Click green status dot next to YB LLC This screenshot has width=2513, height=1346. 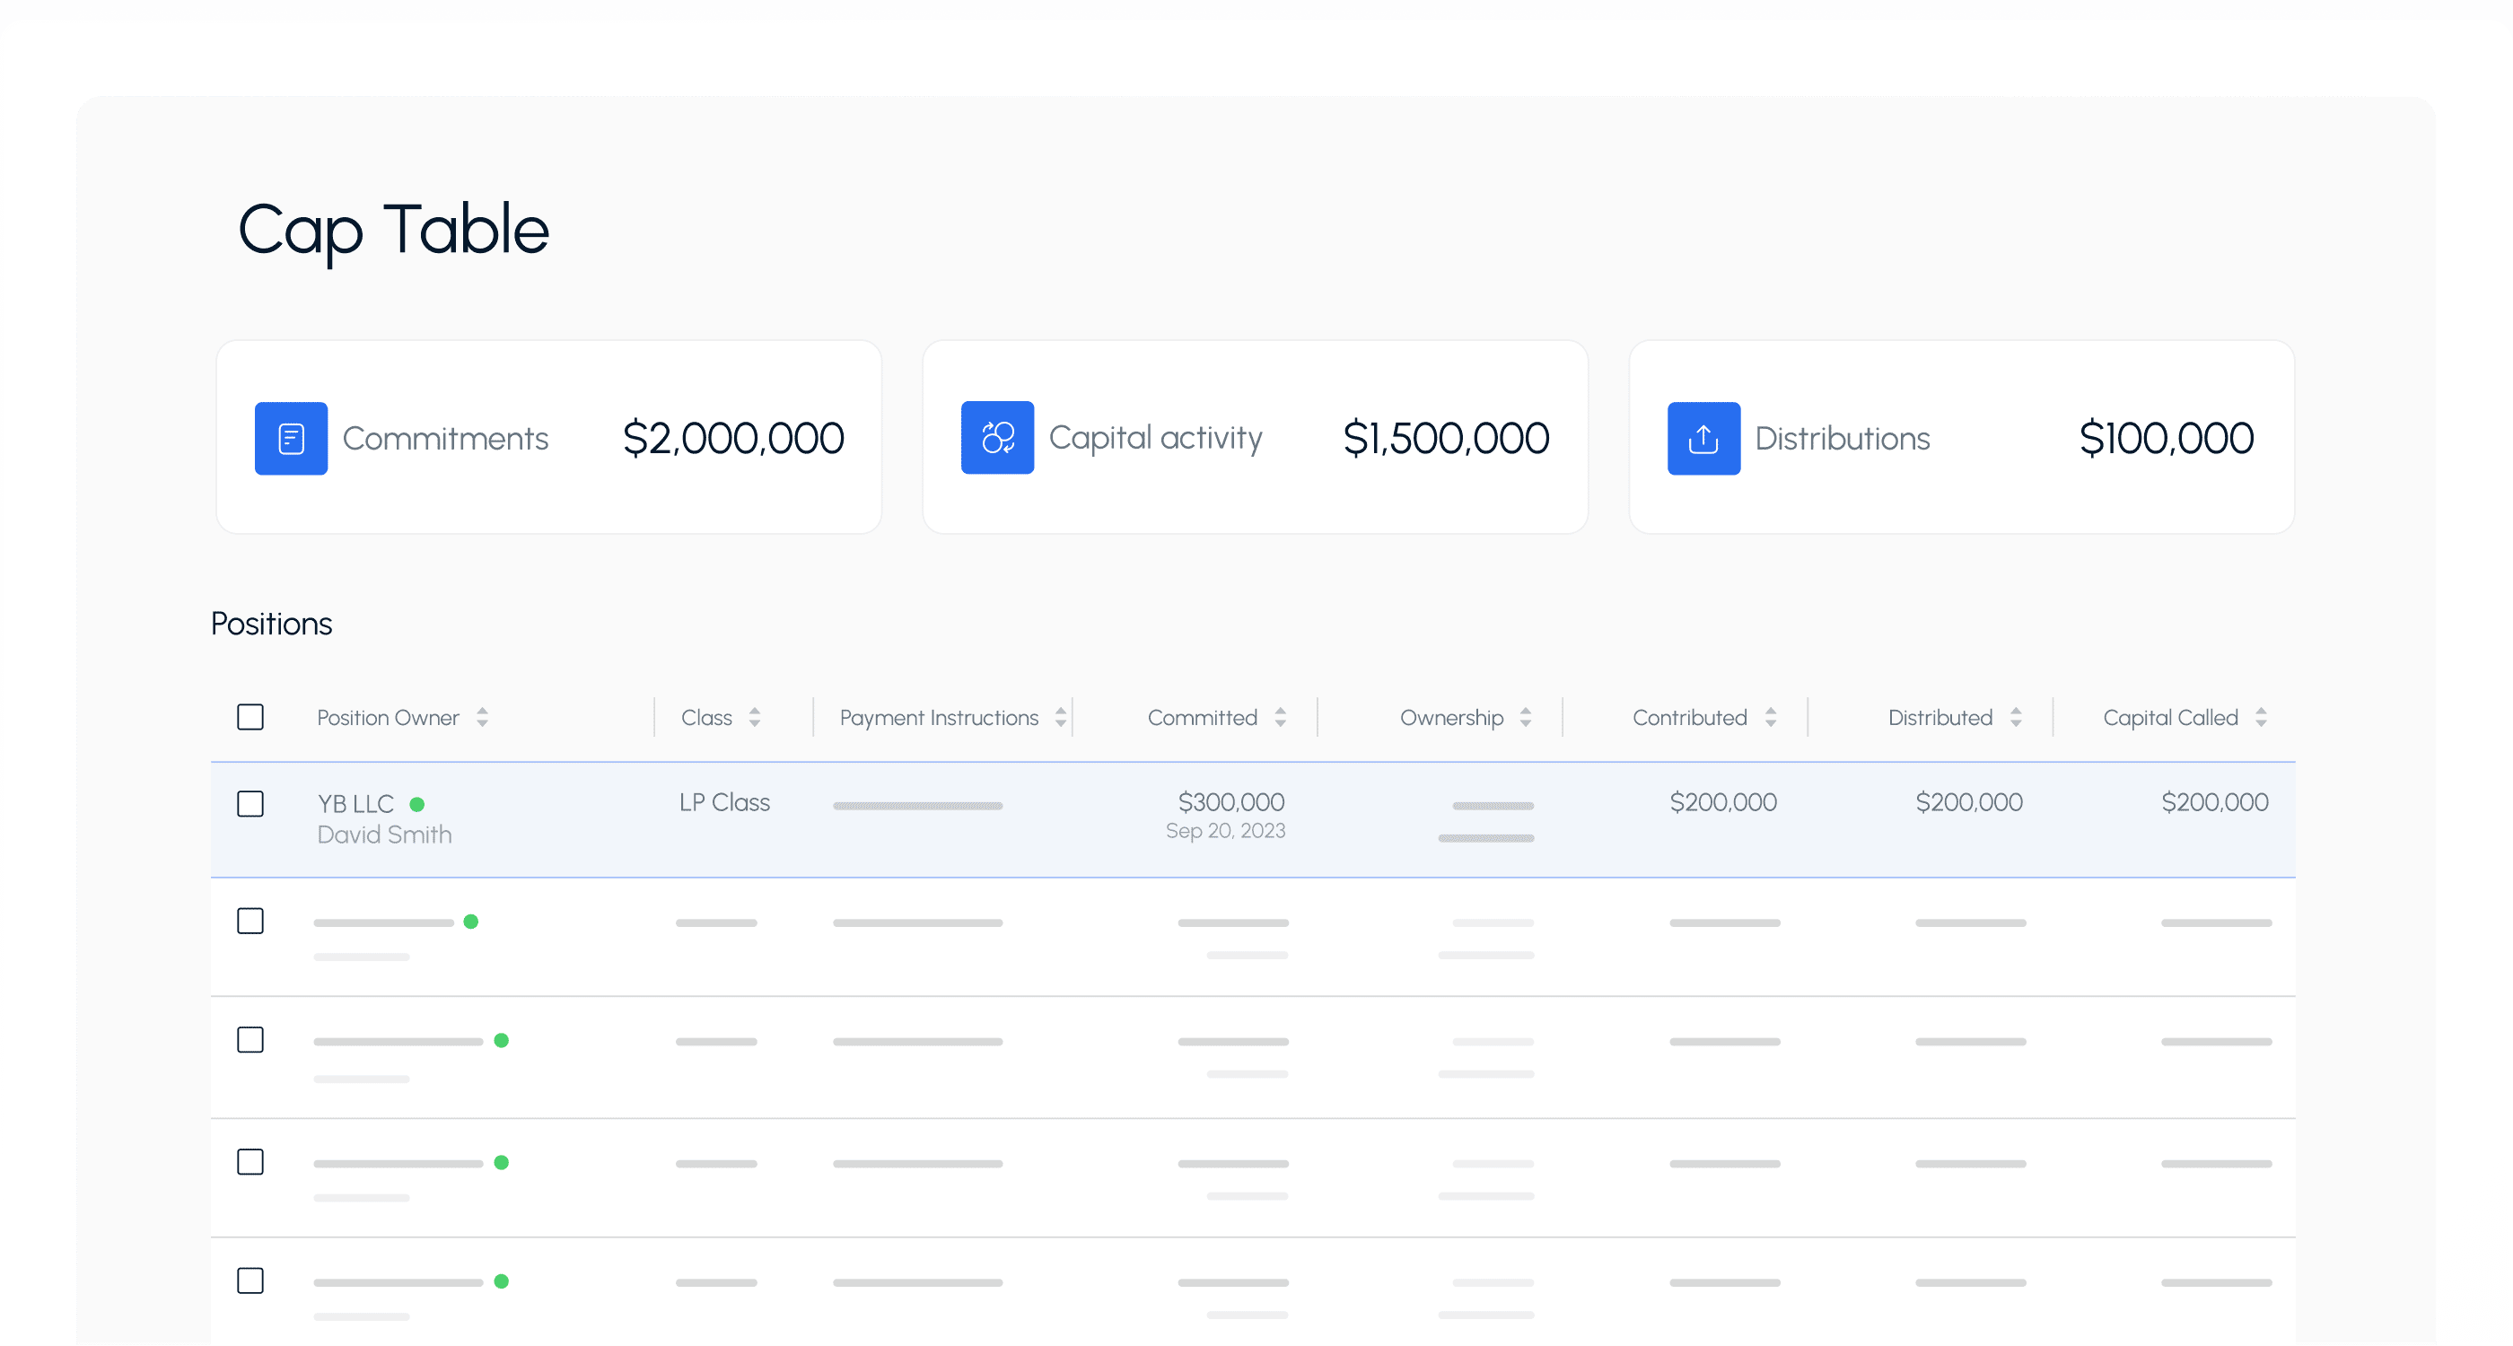pyautogui.click(x=417, y=805)
